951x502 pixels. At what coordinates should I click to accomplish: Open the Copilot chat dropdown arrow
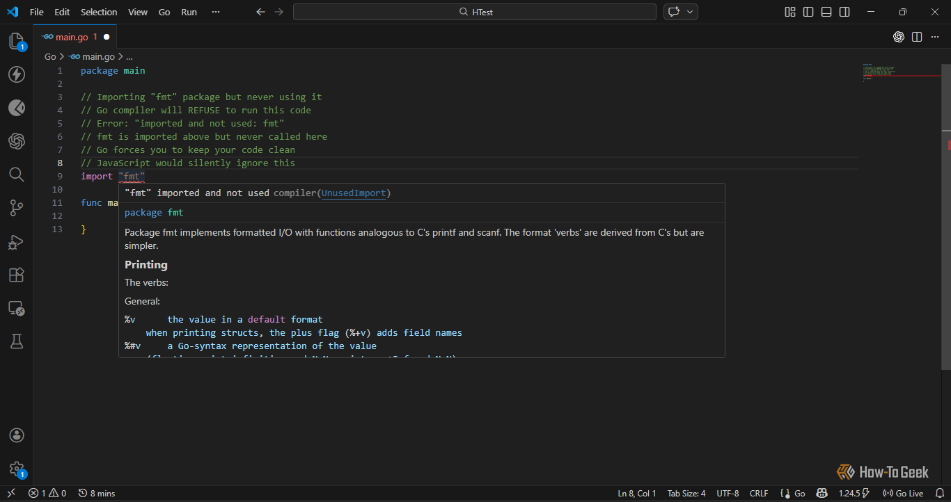(x=691, y=12)
